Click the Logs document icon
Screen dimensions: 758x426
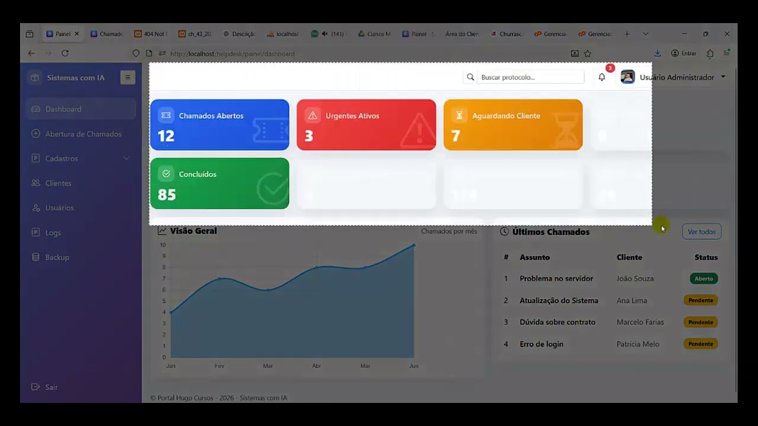(x=36, y=233)
